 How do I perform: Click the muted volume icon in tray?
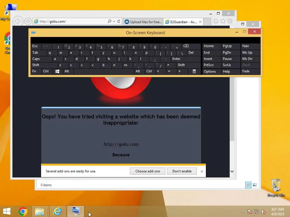coord(263,212)
